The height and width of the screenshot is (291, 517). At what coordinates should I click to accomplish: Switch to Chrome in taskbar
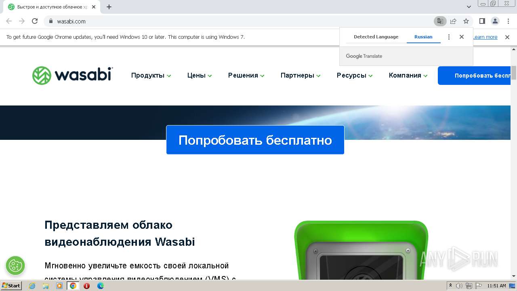(73, 286)
